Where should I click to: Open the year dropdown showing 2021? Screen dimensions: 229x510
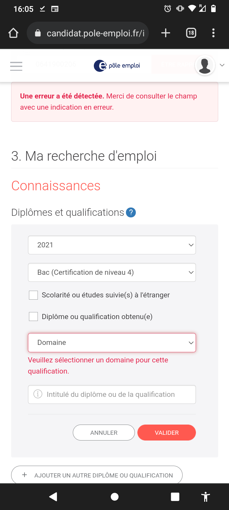point(112,245)
